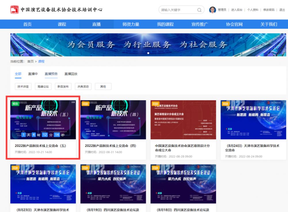Click the 当前位置 breadcrumb label
The width and height of the screenshot is (288, 212).
pyautogui.click(x=18, y=61)
